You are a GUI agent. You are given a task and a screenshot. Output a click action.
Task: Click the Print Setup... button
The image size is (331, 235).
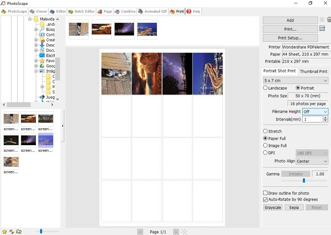click(290, 38)
